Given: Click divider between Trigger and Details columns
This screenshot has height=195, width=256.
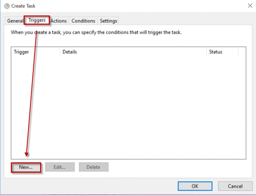Looking at the screenshot, I should (x=60, y=52).
